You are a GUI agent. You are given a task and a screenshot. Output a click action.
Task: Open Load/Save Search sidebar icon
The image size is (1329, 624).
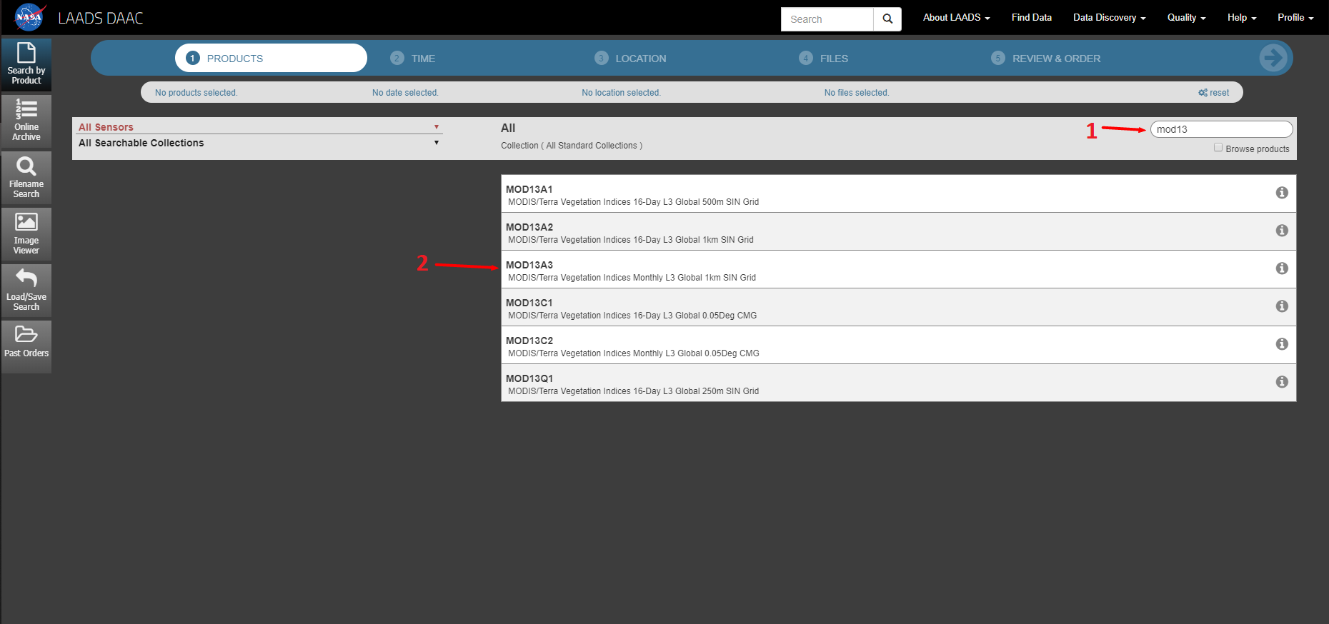(26, 291)
